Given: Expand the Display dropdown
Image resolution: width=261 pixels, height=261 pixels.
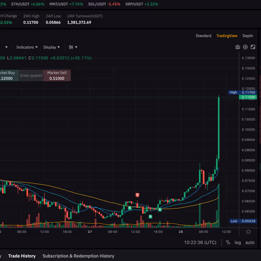Looking at the screenshot, I should (x=52, y=47).
